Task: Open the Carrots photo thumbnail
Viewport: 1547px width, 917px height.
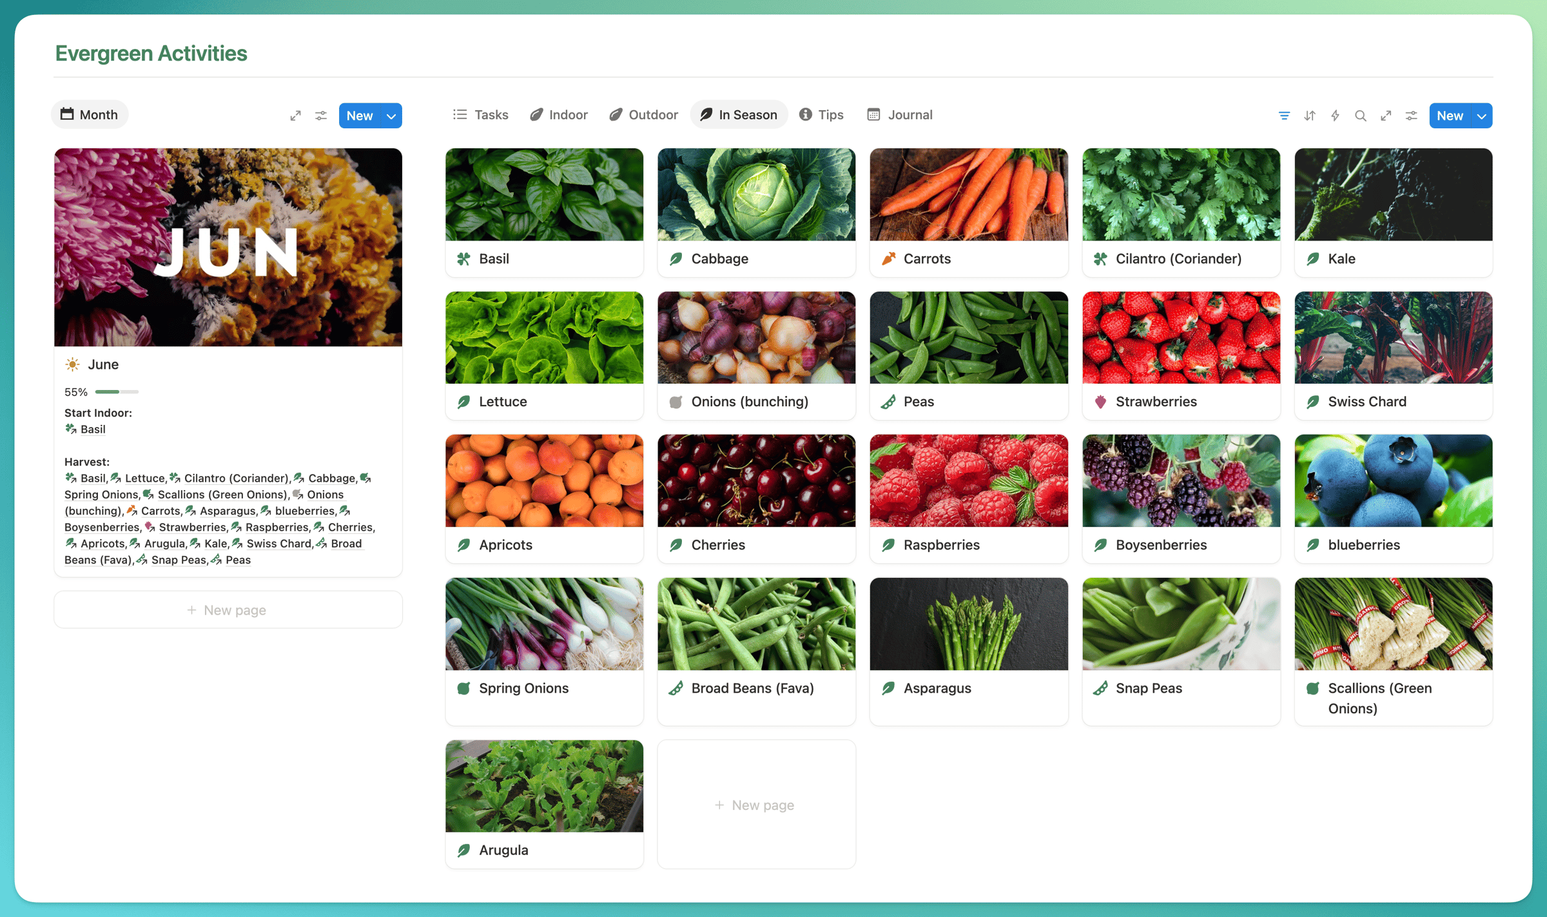Action: (969, 195)
